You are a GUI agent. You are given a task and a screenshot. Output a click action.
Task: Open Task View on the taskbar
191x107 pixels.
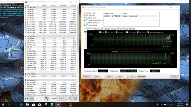tap(15, 104)
